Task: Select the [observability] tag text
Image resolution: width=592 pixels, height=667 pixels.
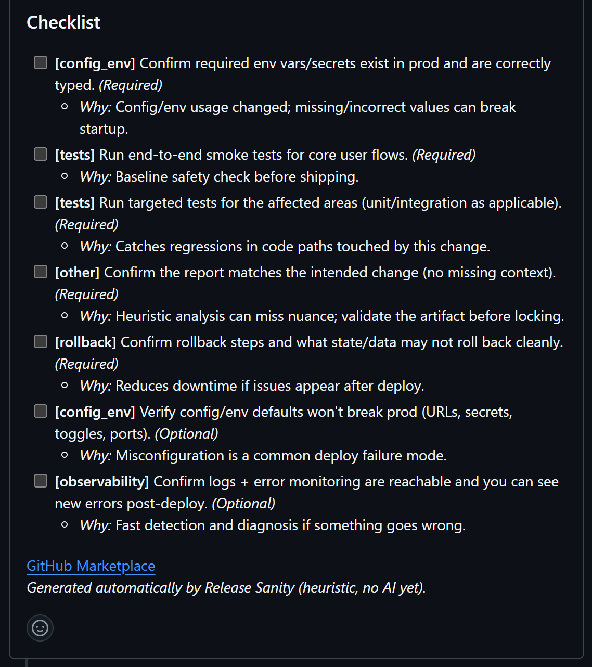Action: click(102, 481)
